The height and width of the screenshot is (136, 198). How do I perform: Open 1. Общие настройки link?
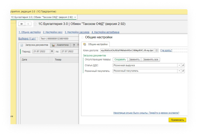[x=30, y=32]
